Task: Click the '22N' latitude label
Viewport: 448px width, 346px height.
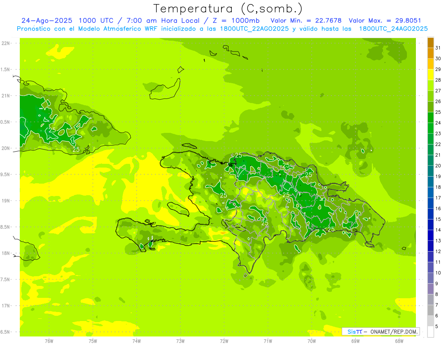Action: tap(6, 43)
